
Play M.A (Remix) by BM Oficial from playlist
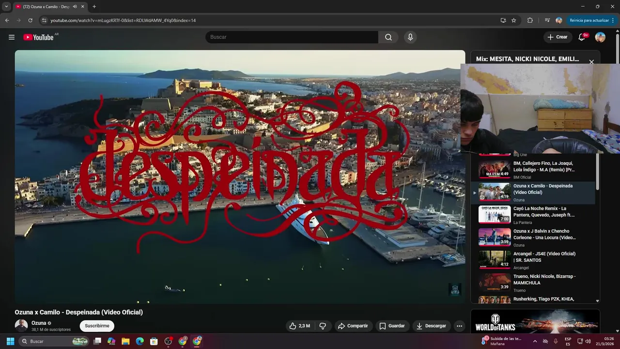pyautogui.click(x=533, y=170)
